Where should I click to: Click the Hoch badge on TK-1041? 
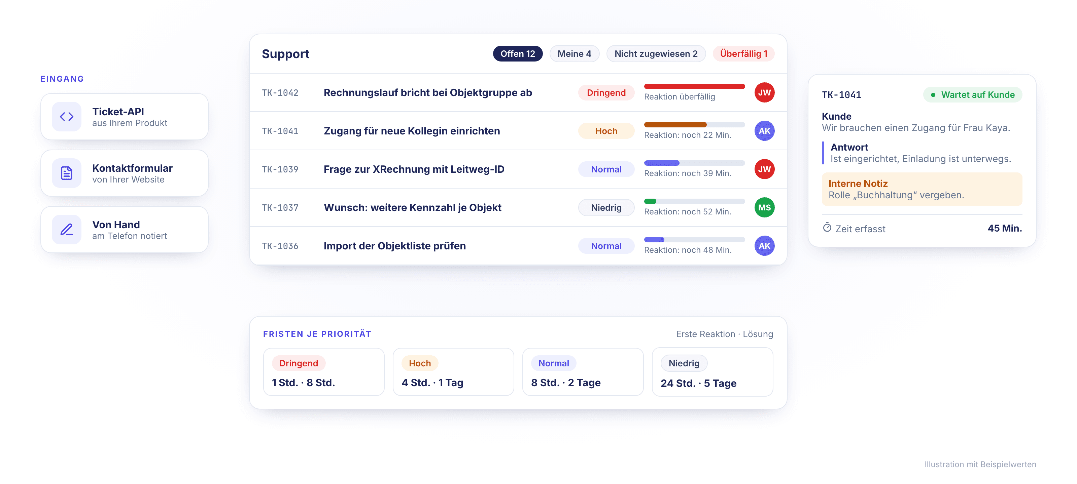click(606, 131)
